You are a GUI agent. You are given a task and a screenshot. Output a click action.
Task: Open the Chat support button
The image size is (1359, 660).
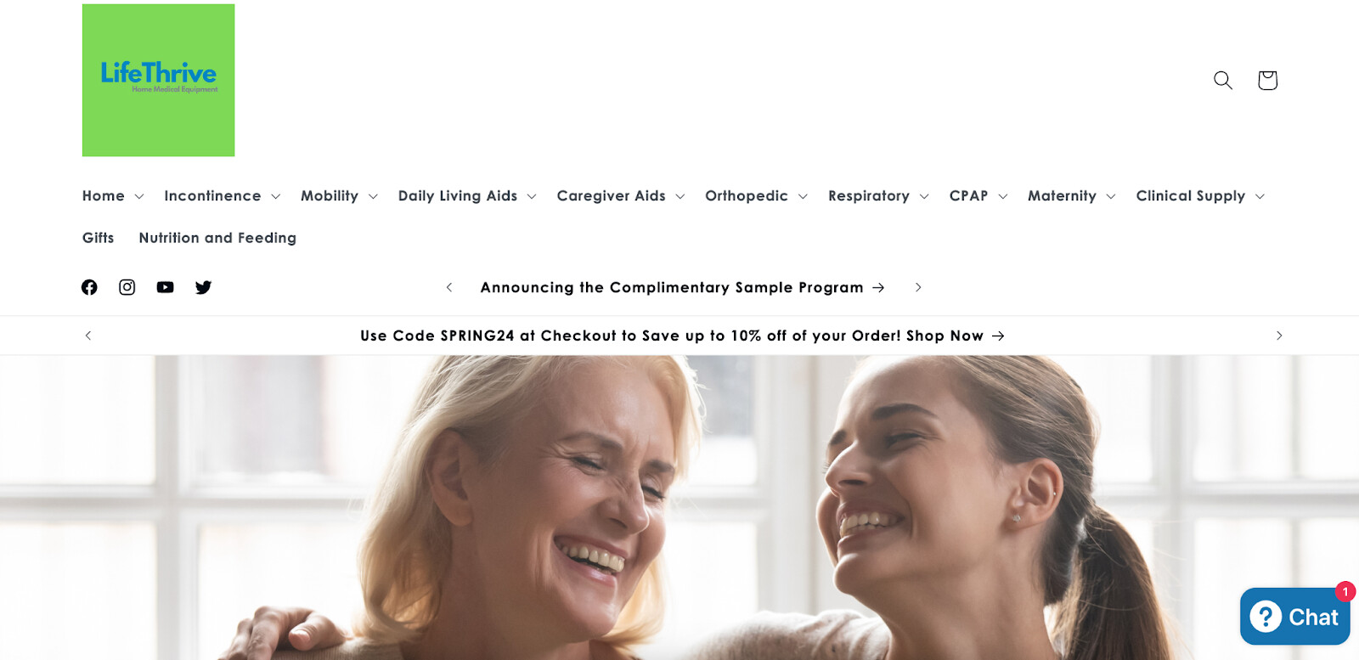point(1294,617)
